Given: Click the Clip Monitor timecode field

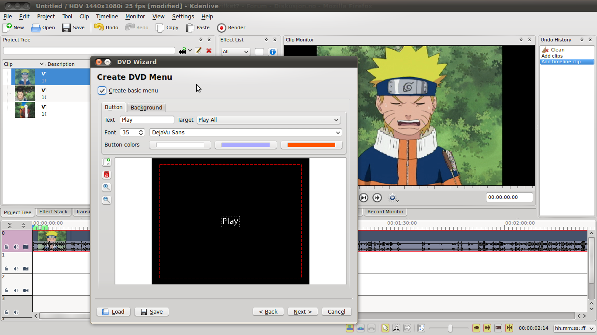Looking at the screenshot, I should point(510,198).
